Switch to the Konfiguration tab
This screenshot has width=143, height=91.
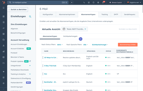48,14
